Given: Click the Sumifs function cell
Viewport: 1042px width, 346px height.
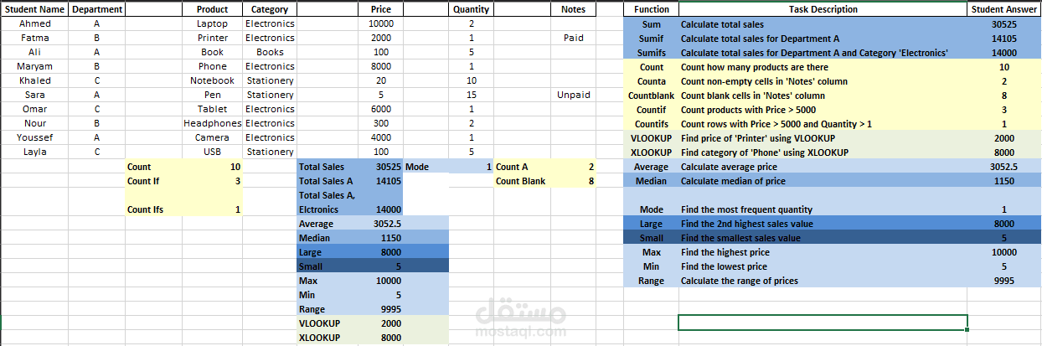Looking at the screenshot, I should [x=651, y=52].
